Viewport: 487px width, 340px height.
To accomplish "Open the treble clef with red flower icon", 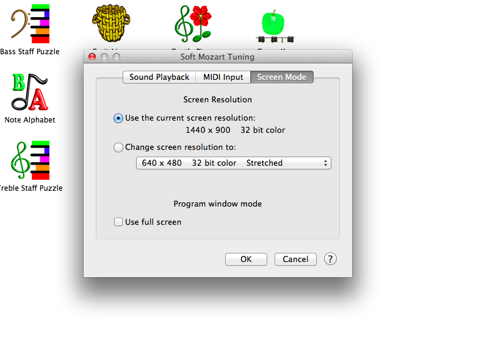I will coord(193,24).
